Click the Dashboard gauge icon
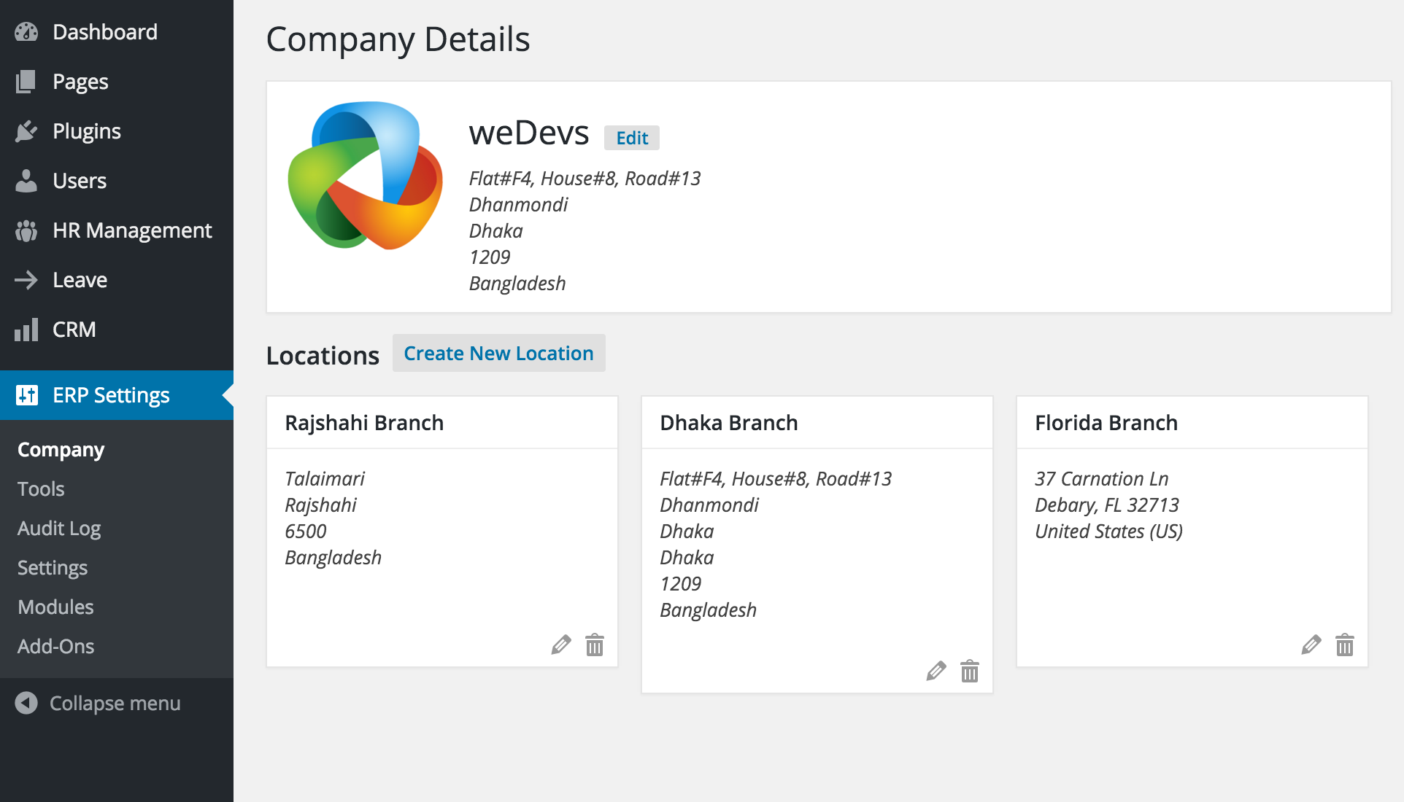This screenshot has width=1404, height=802. [26, 32]
